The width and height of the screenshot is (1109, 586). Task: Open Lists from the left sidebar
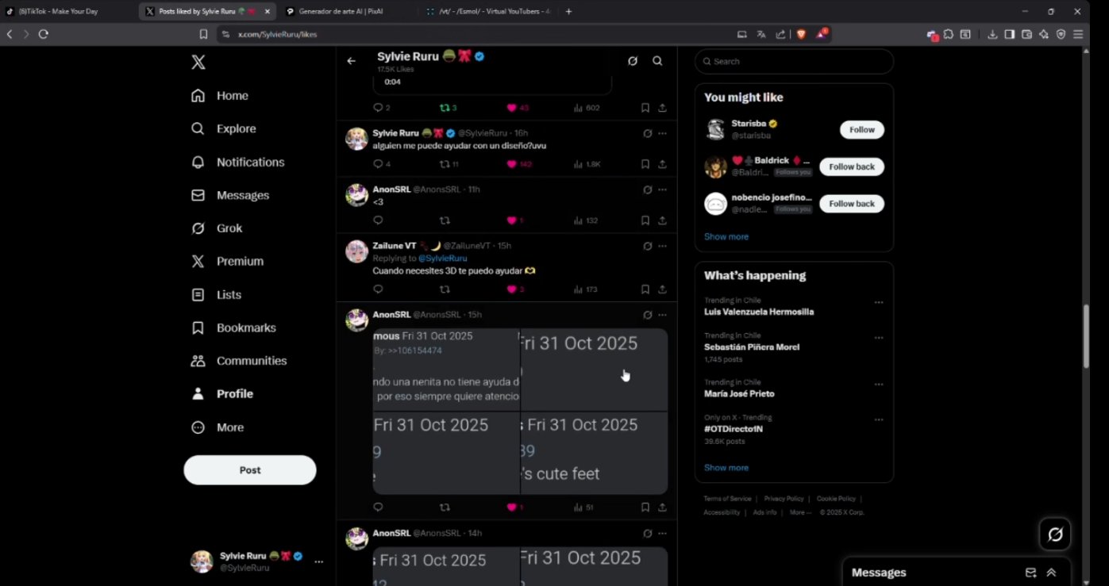(216, 294)
